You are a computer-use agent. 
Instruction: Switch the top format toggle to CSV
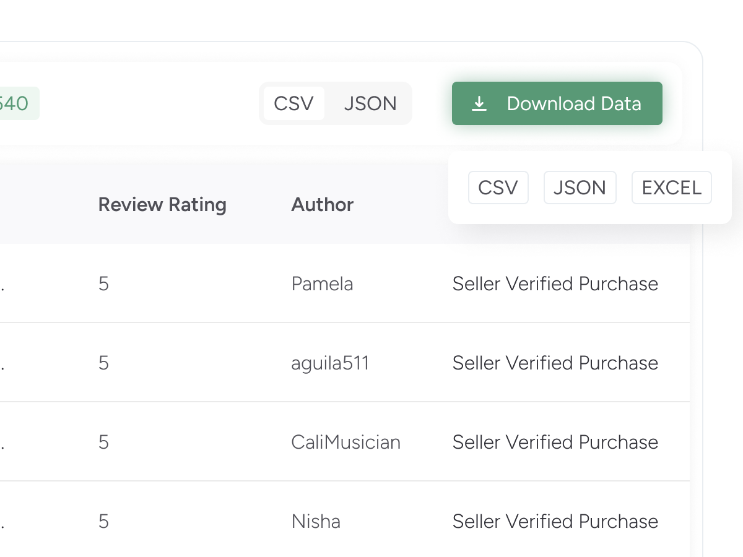click(293, 103)
